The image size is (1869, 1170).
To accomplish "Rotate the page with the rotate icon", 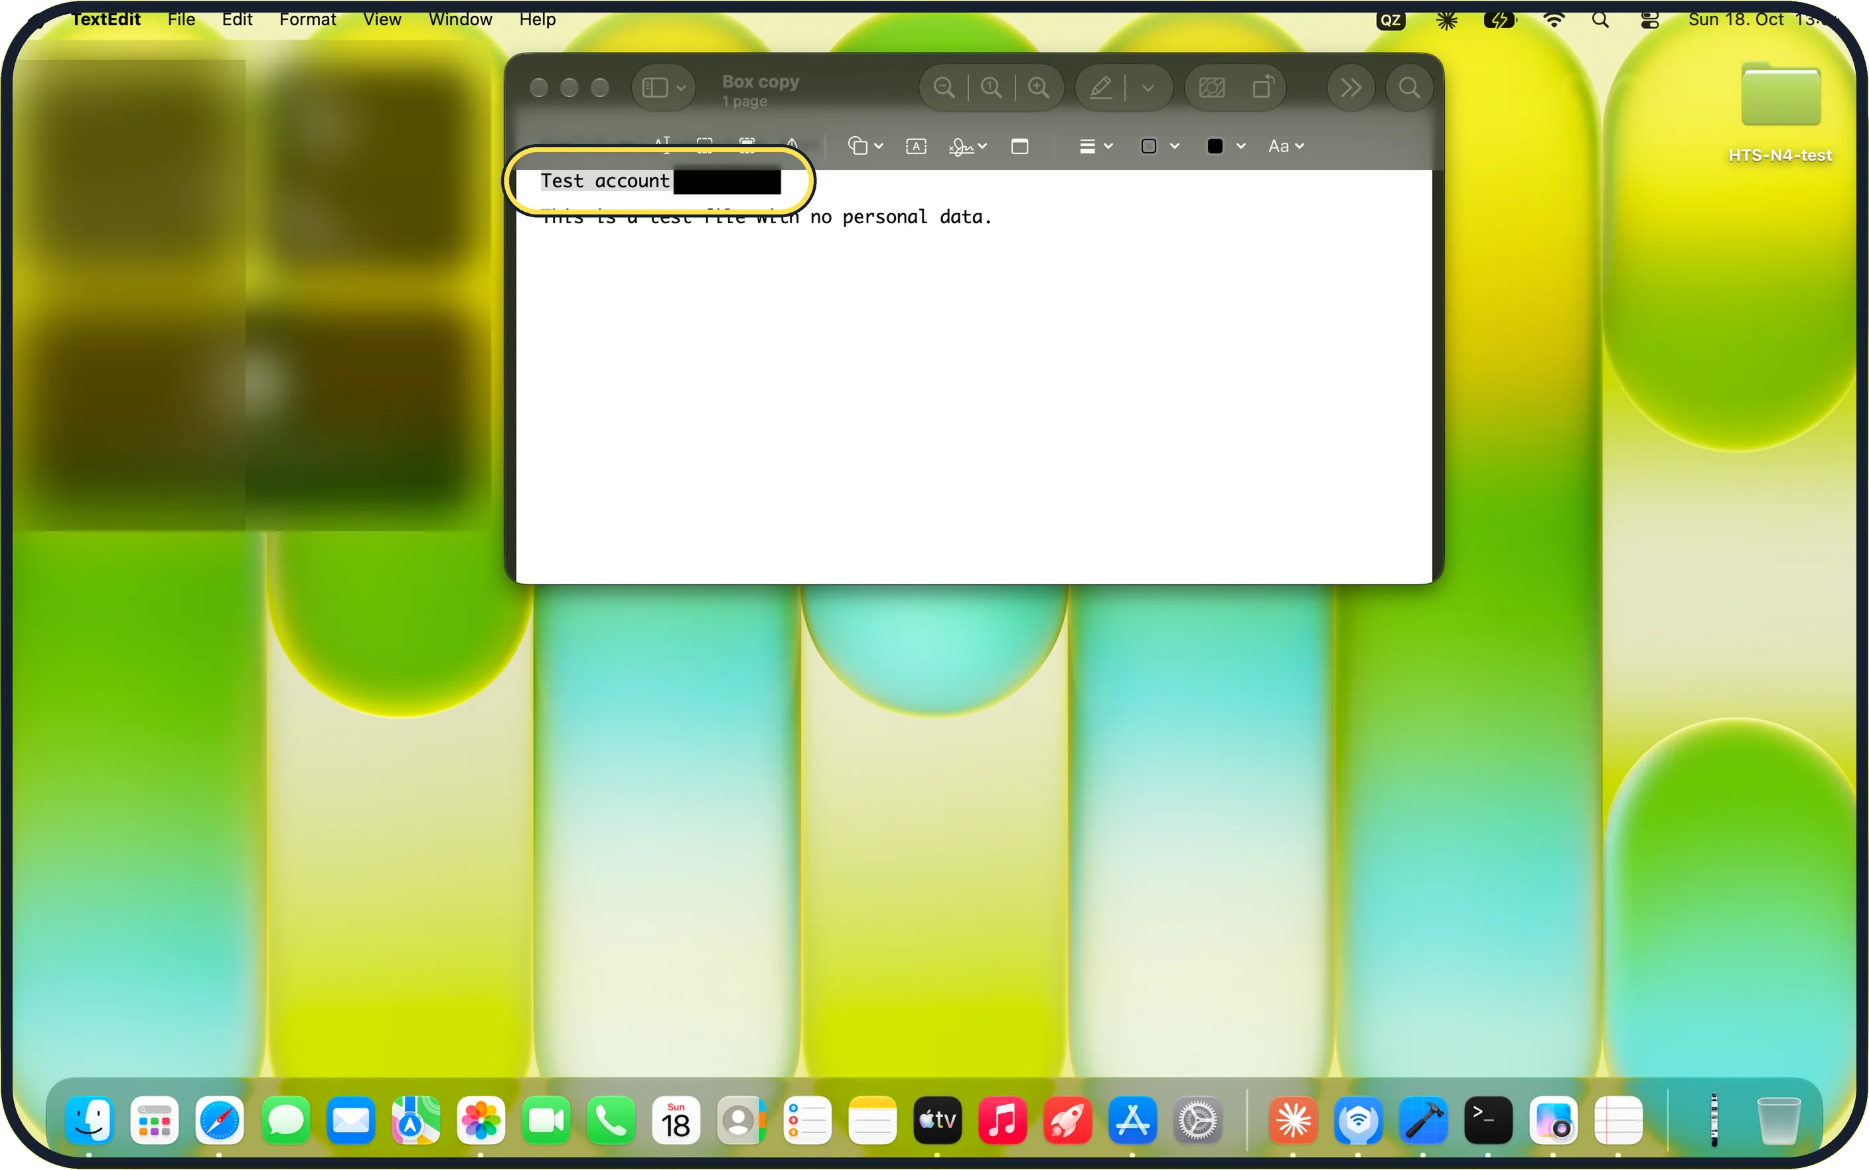I will point(1264,87).
